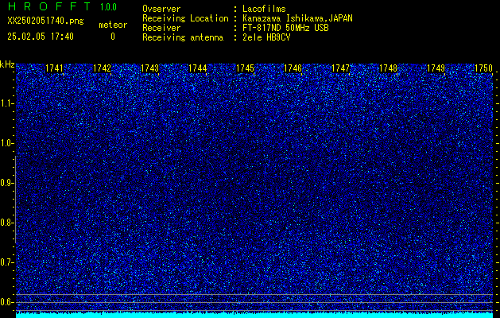Click the Receiving antenna label
This screenshot has height=318, width=500.
click(183, 37)
